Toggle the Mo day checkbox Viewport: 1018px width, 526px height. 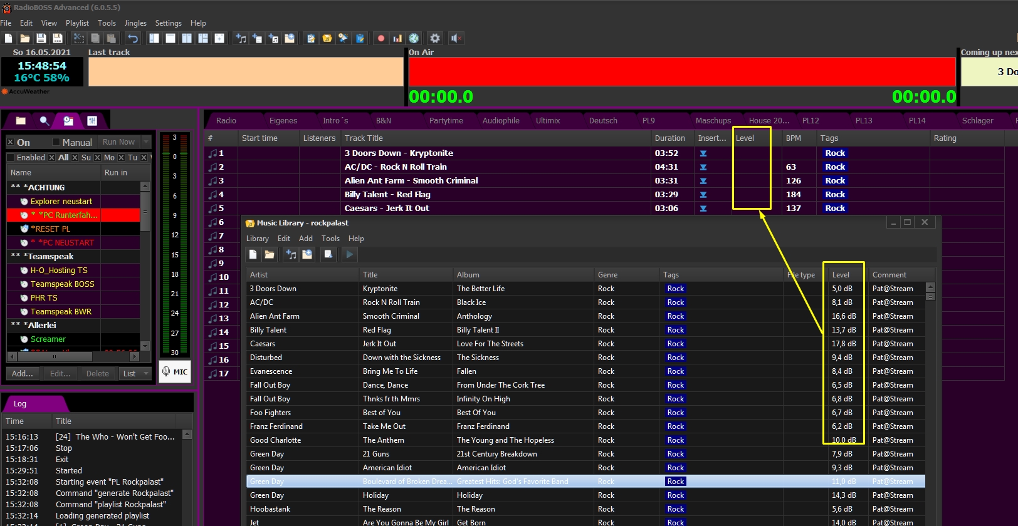[x=98, y=157]
